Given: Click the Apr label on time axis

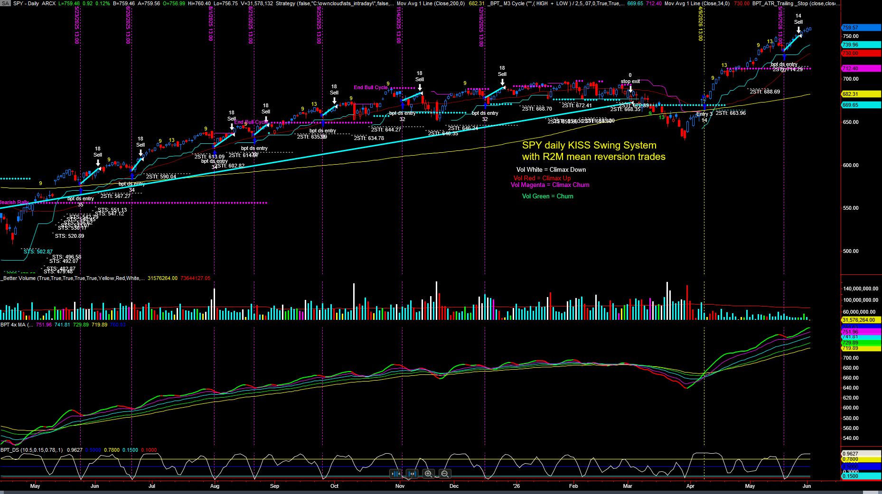Looking at the screenshot, I should [x=690, y=486].
